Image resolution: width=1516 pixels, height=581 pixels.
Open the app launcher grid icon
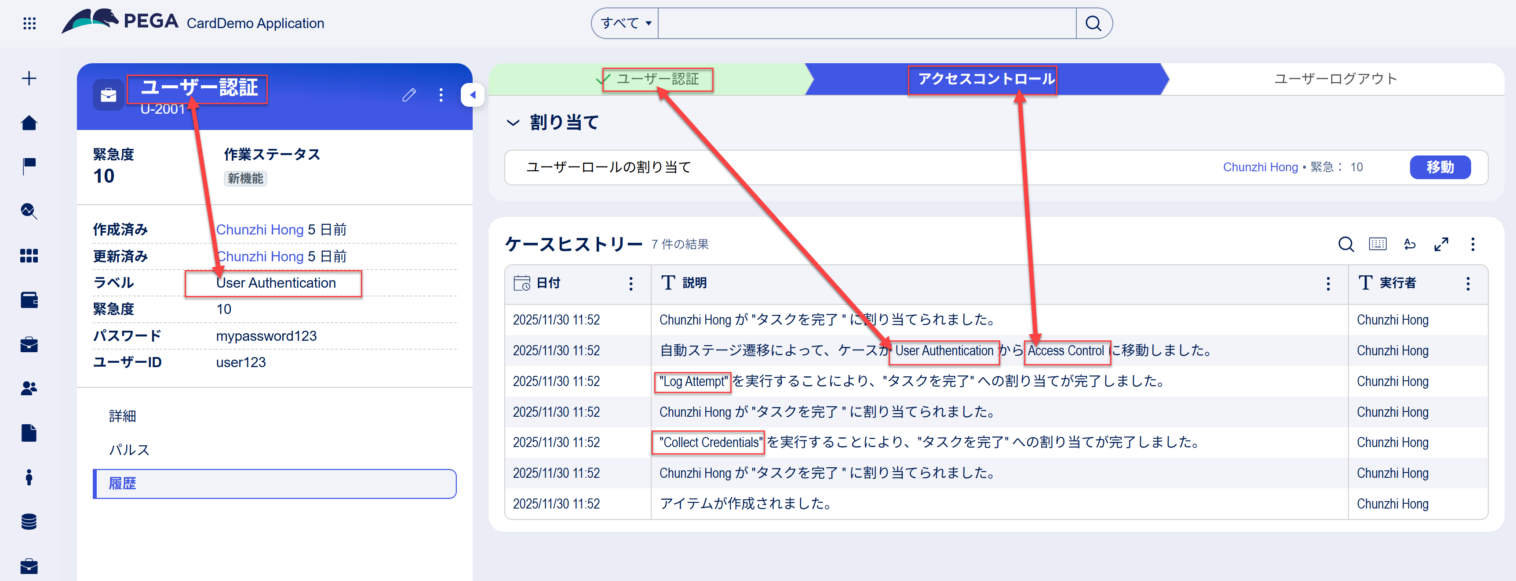tap(29, 23)
